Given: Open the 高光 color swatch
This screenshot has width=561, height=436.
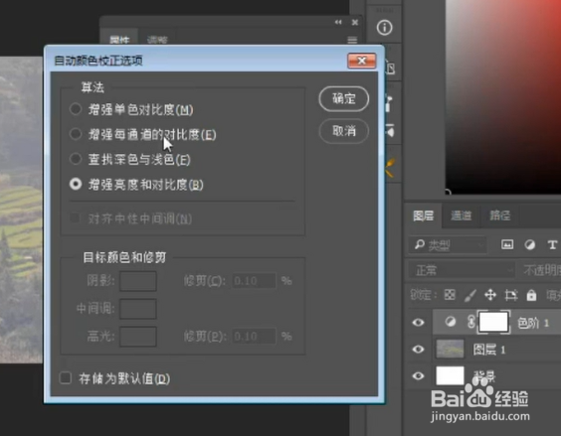Looking at the screenshot, I should click(137, 337).
